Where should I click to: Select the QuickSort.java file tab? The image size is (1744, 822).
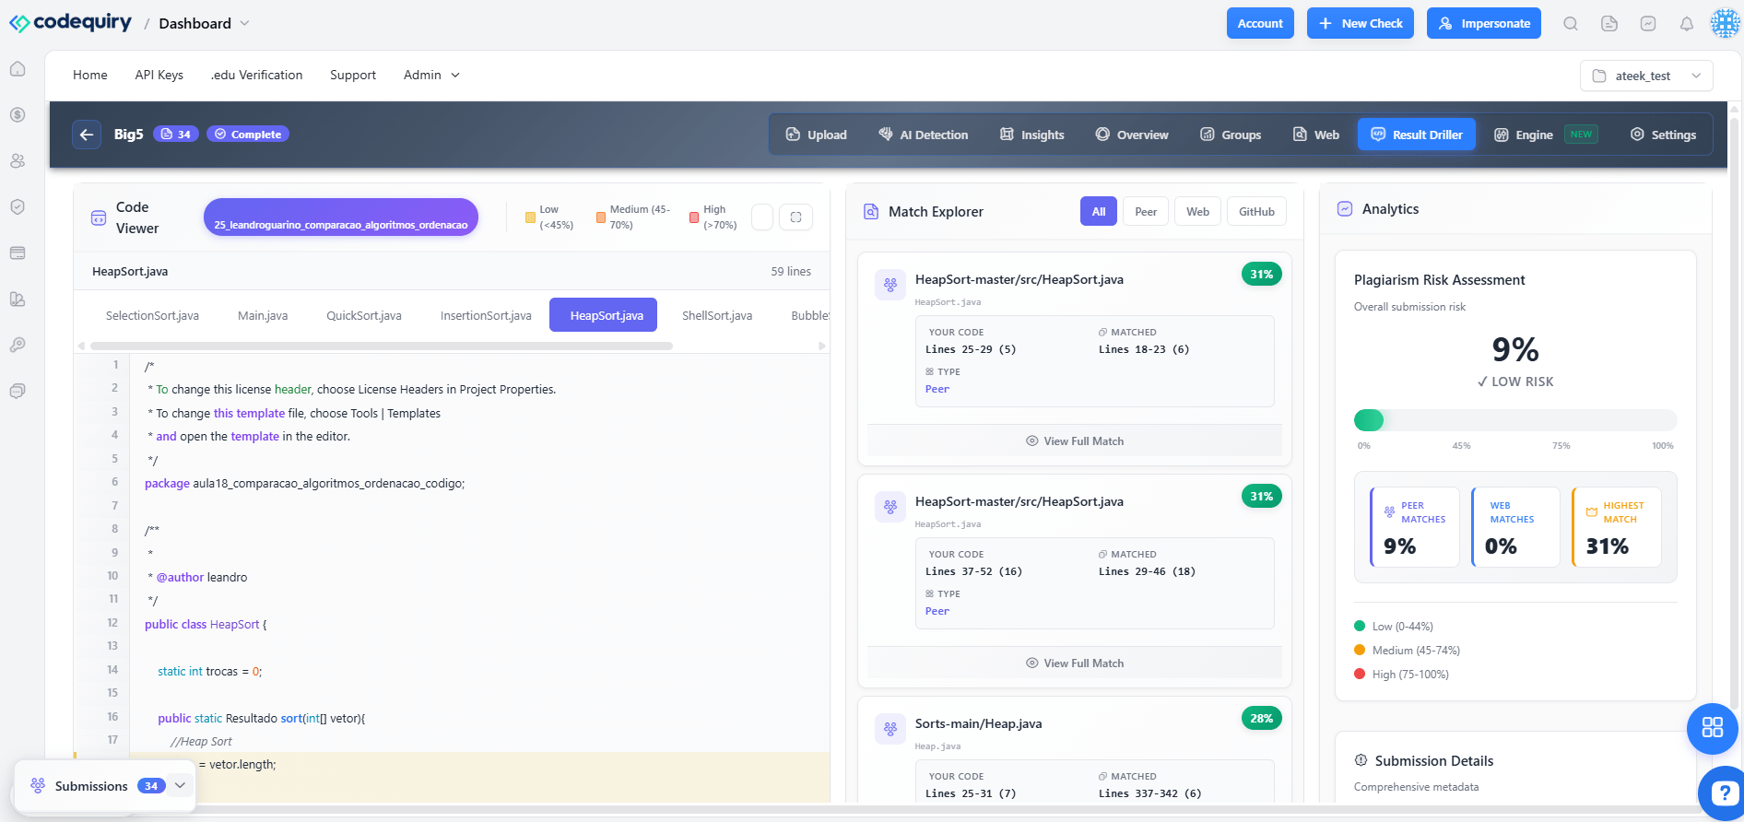click(x=364, y=315)
